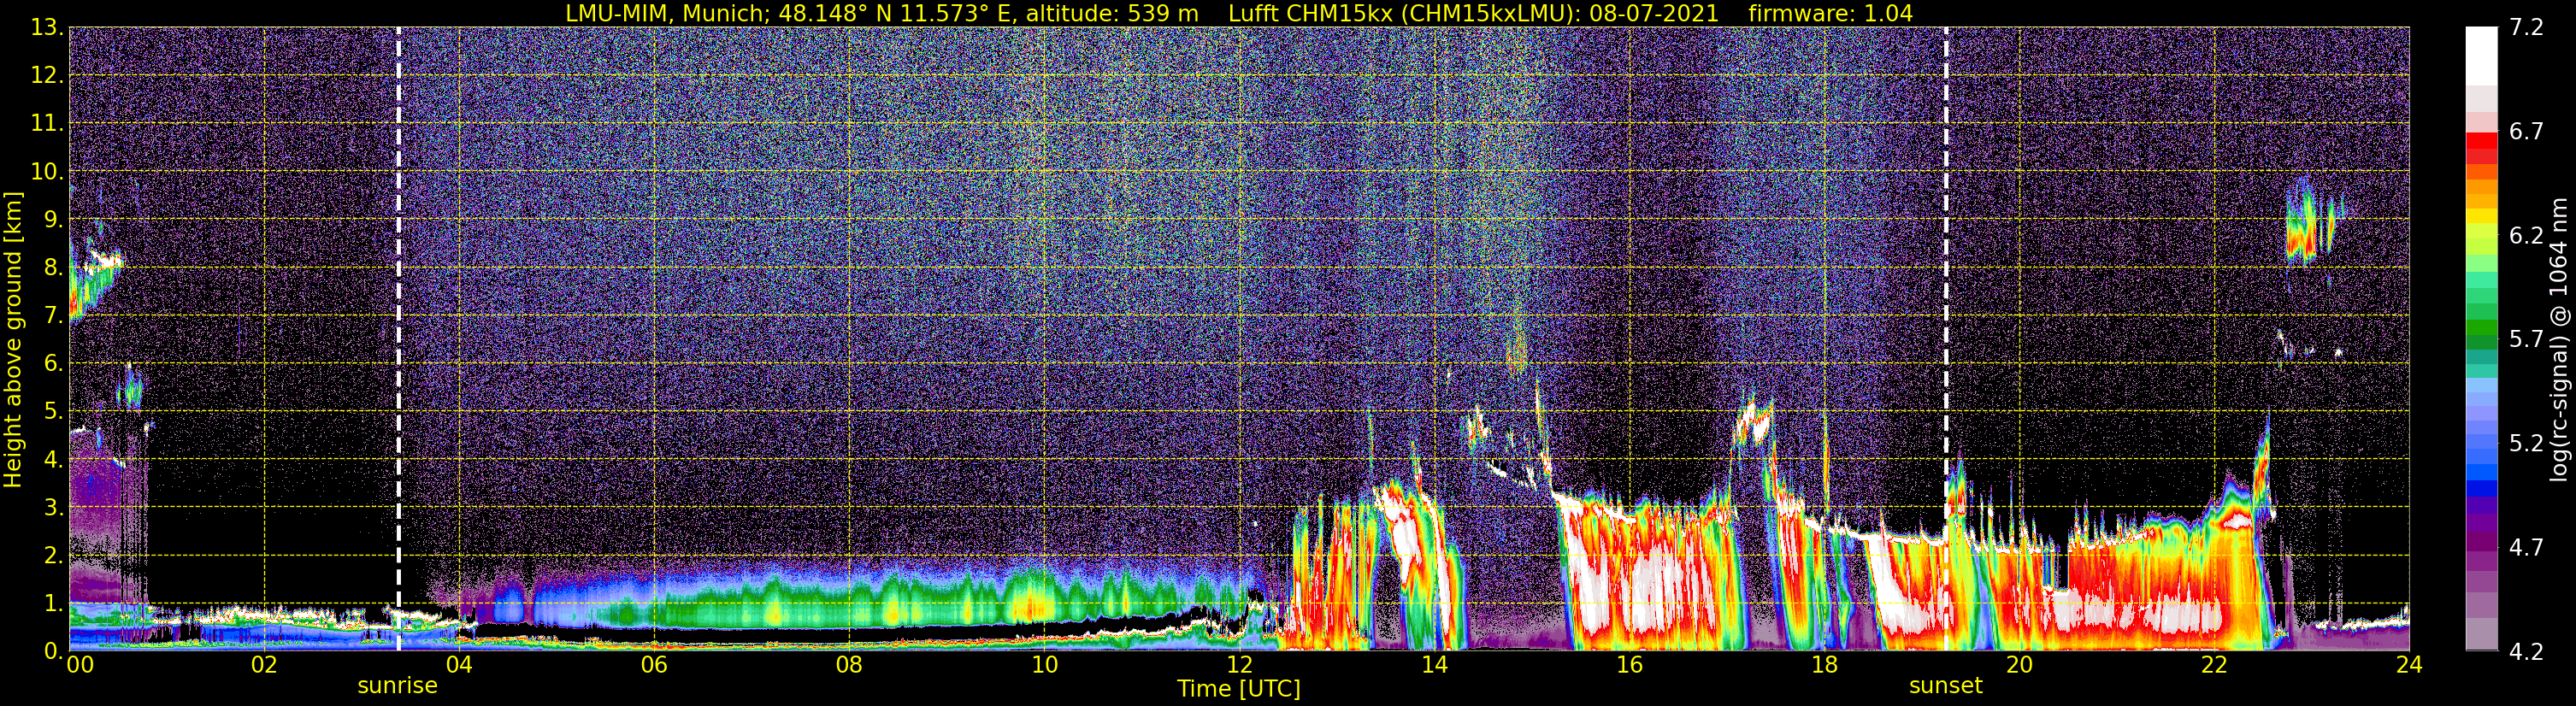Click the 6.2 value on the color scale
The height and width of the screenshot is (706, 2576).
(x=2526, y=236)
